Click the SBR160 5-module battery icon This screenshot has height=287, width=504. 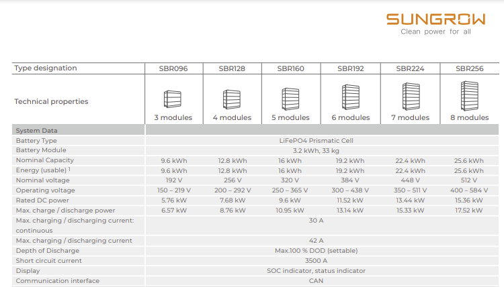(x=290, y=99)
